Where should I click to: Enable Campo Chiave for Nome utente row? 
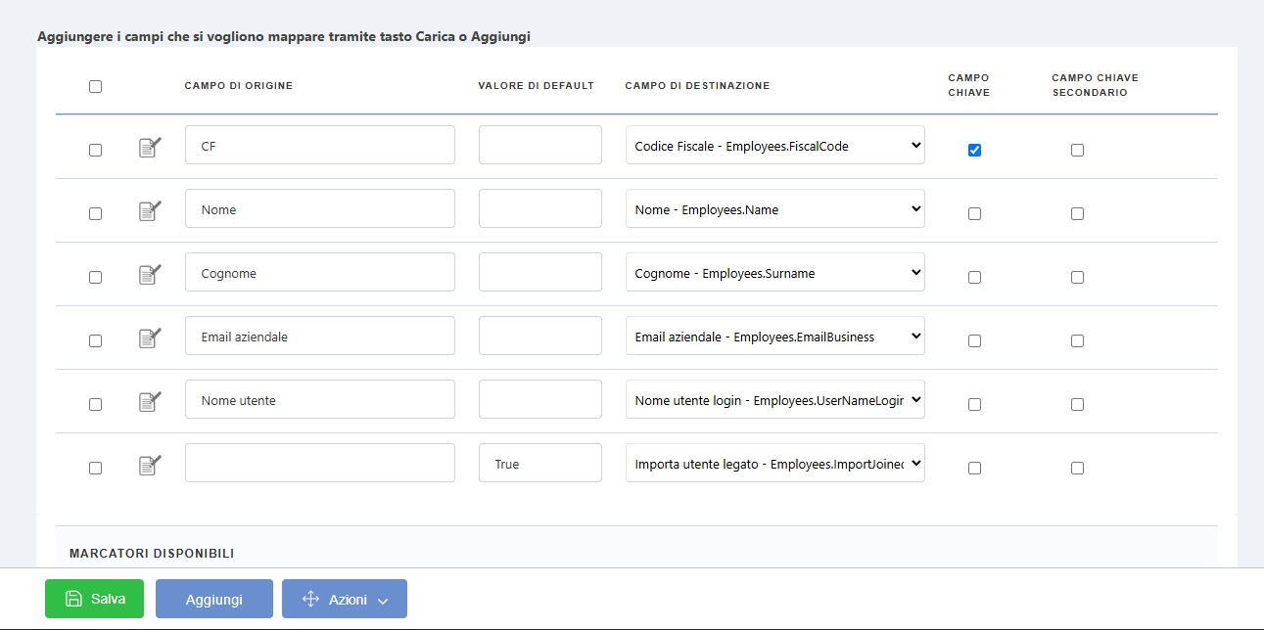tap(974, 404)
